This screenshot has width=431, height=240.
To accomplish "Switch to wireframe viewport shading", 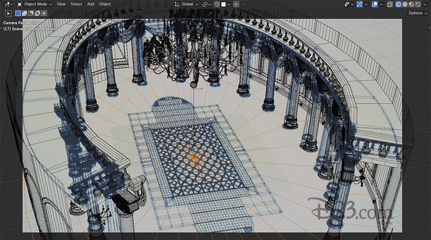I will 399,4.
